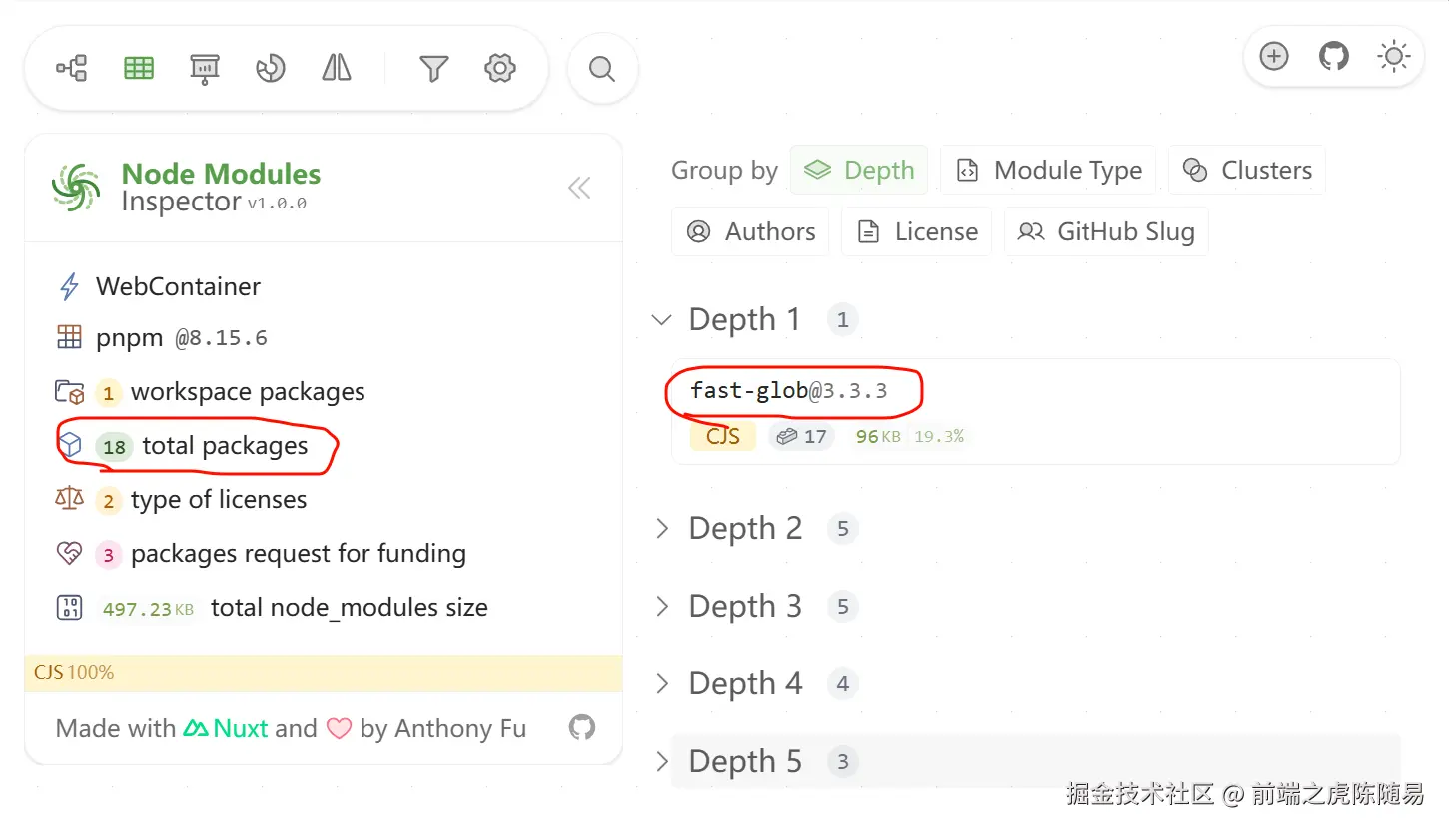
Task: Select the grid view icon
Action: click(x=139, y=68)
